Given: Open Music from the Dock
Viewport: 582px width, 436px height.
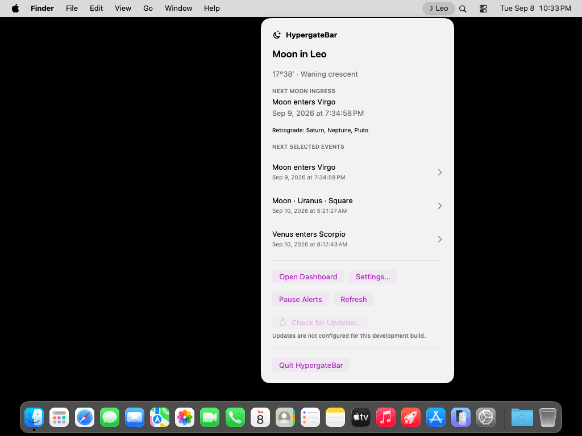Looking at the screenshot, I should [386, 417].
